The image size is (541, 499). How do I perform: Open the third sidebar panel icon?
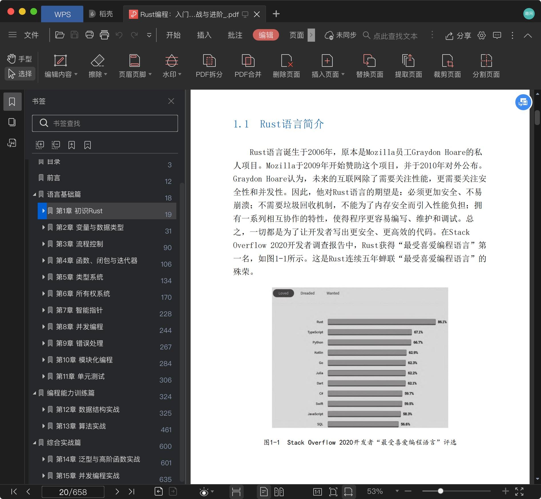(12, 143)
